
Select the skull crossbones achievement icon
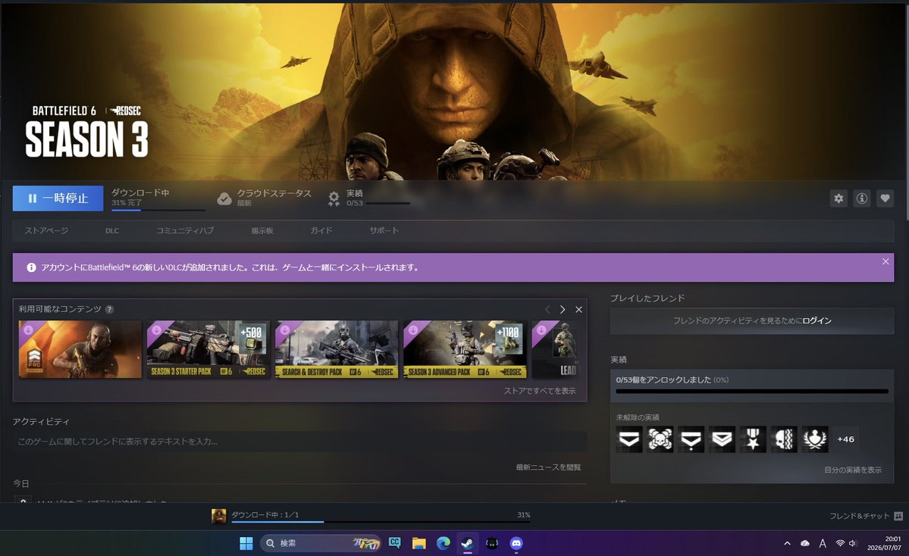point(660,439)
